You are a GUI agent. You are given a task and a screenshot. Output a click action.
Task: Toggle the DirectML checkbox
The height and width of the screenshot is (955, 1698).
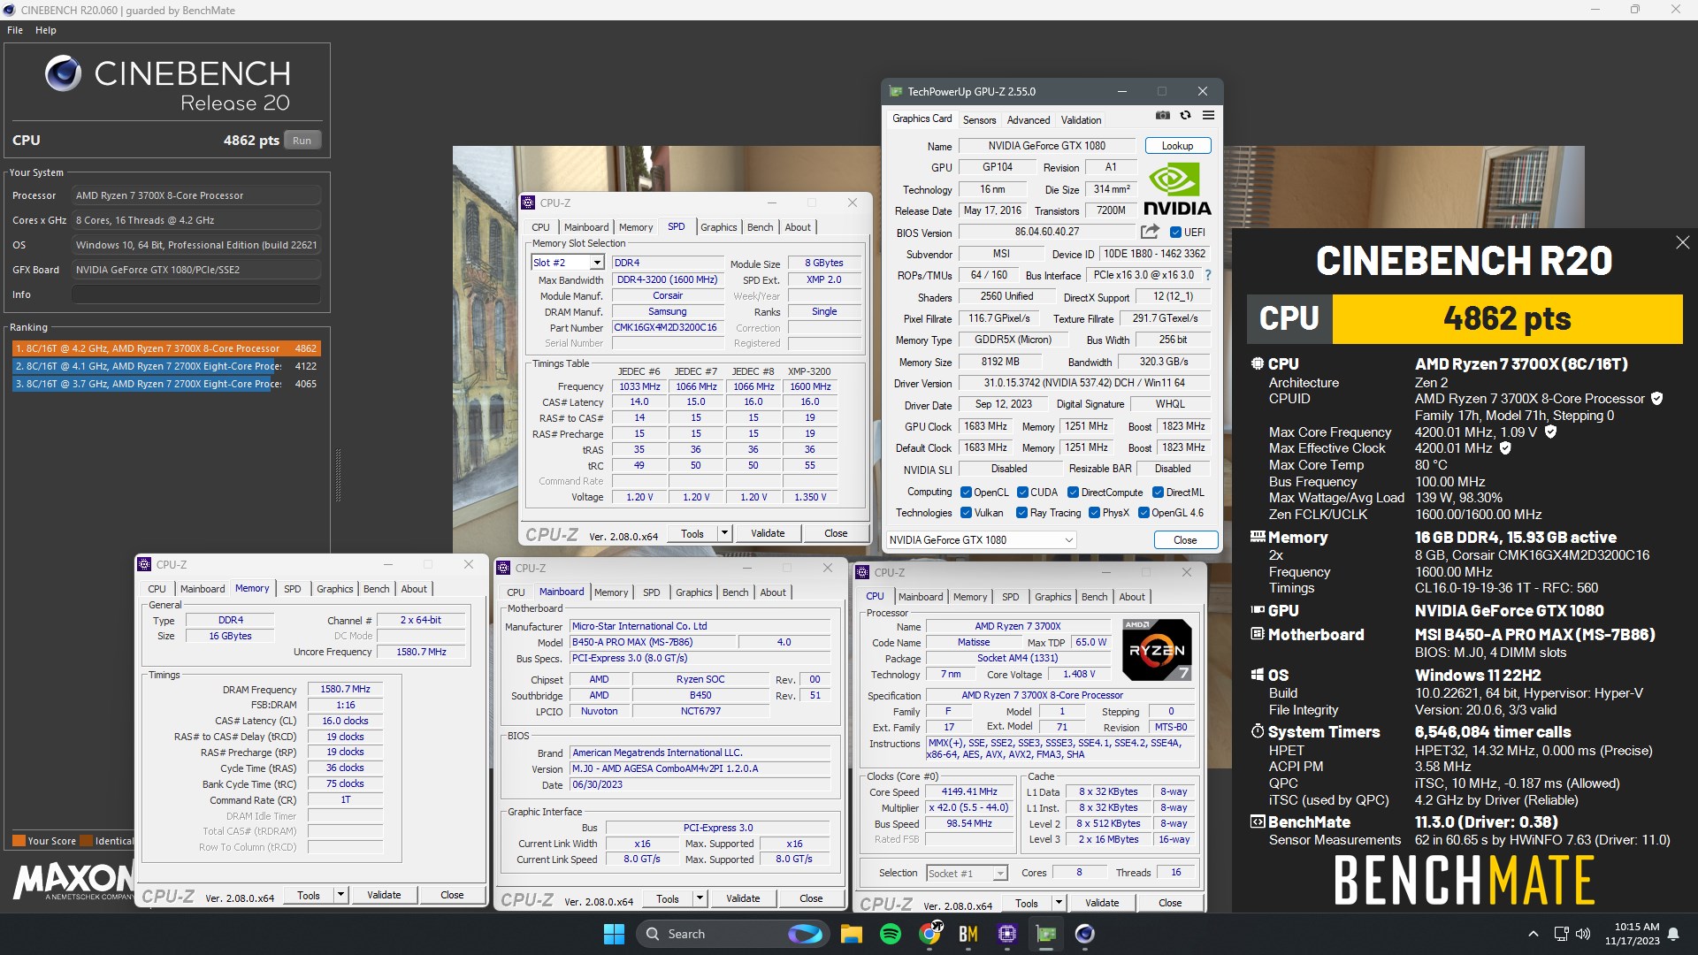coord(1158,493)
